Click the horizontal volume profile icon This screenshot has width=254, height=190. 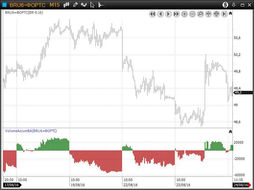[100, 5]
